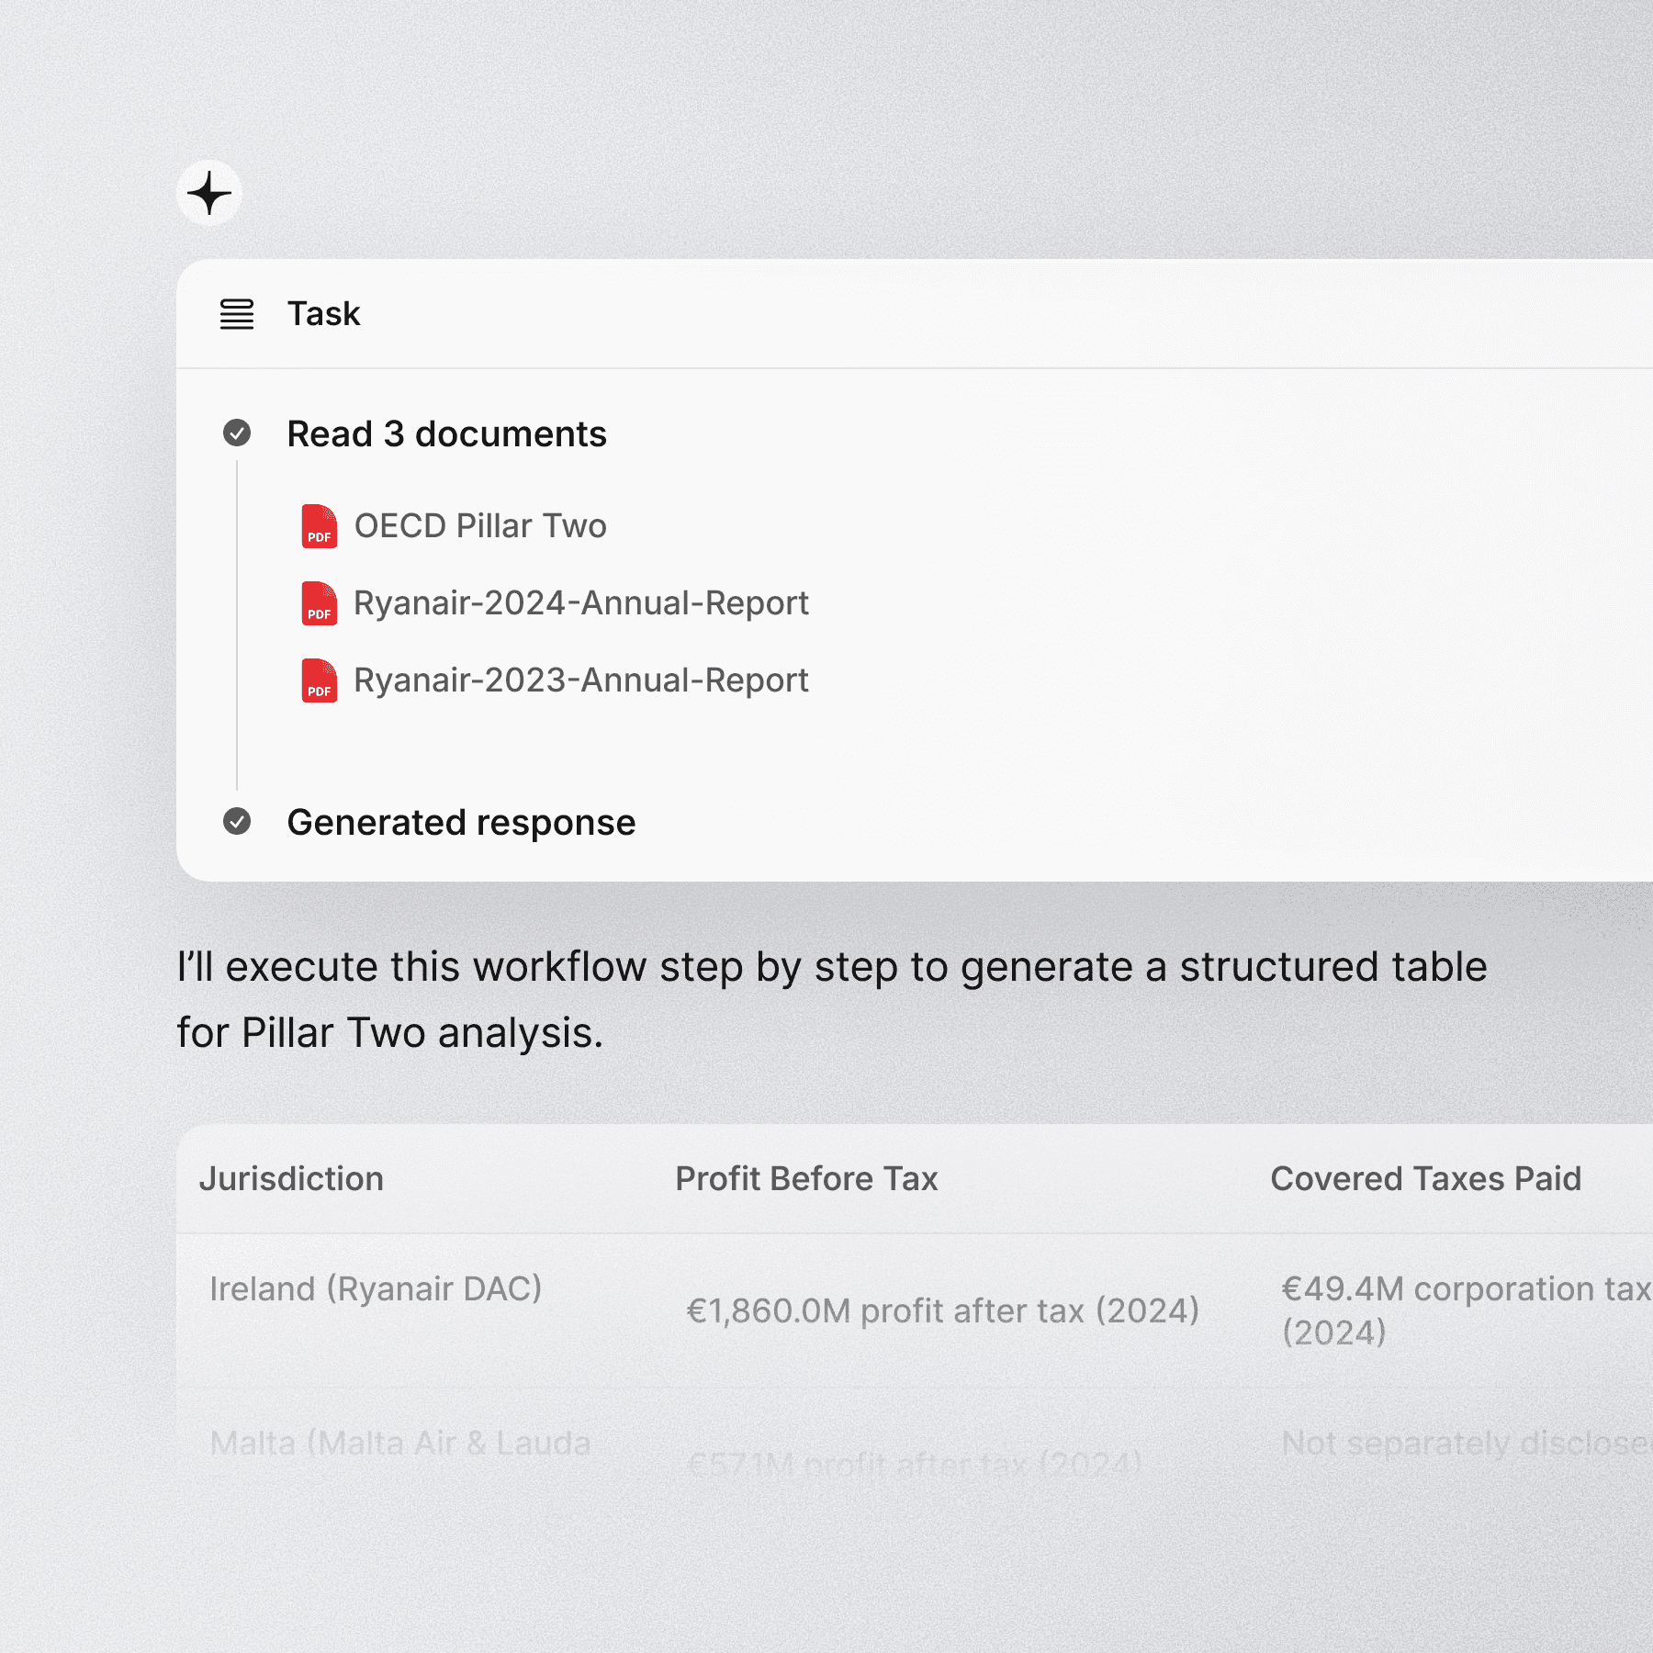Select the €49.4M corporation tax cell

click(1467, 1310)
